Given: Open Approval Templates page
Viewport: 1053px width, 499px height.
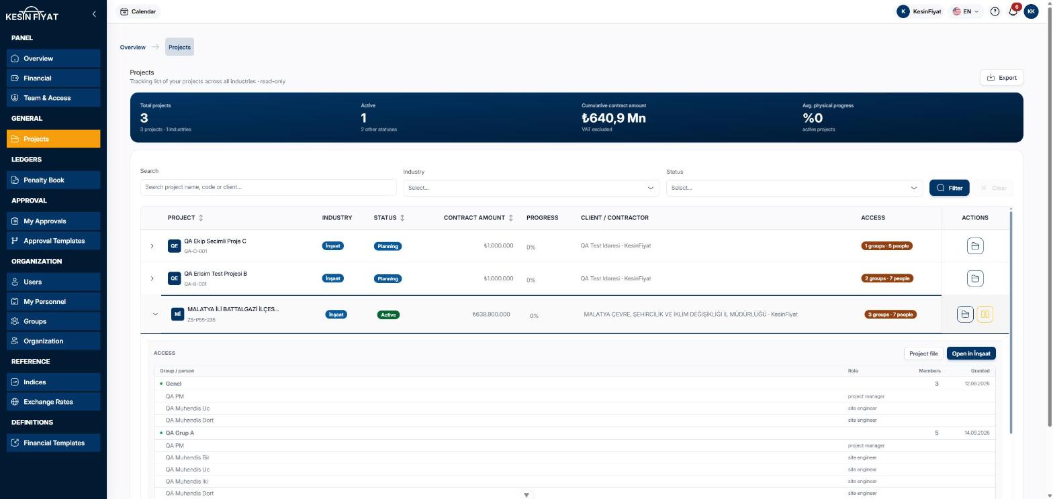Looking at the screenshot, I should point(54,241).
